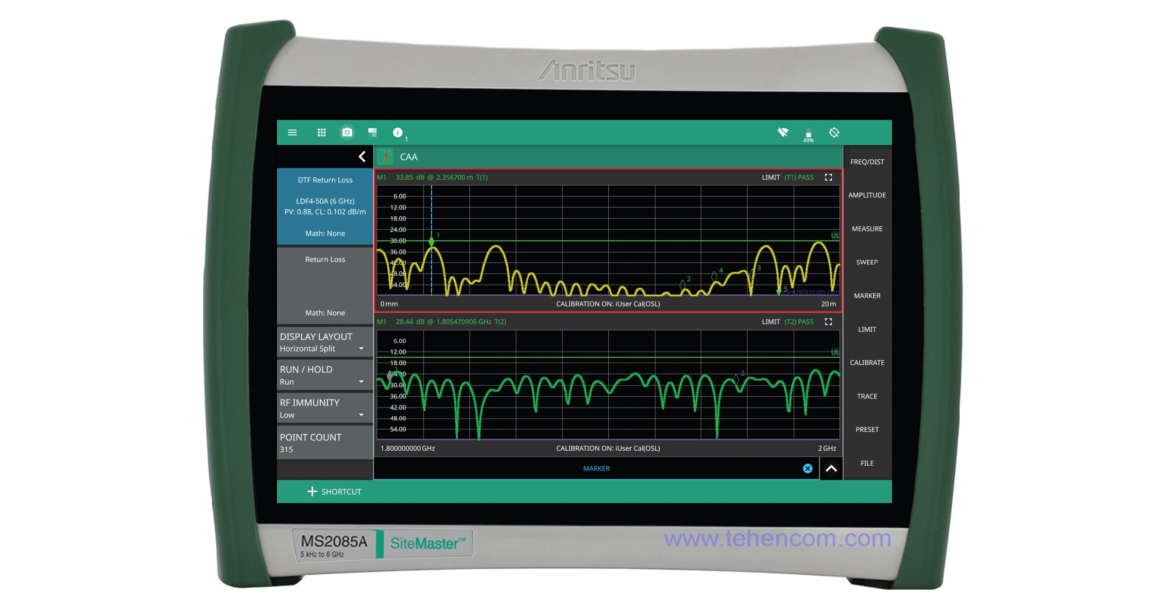Click the LDF4-50A (6 GHz) cable label
The image size is (1166, 610).
point(325,201)
